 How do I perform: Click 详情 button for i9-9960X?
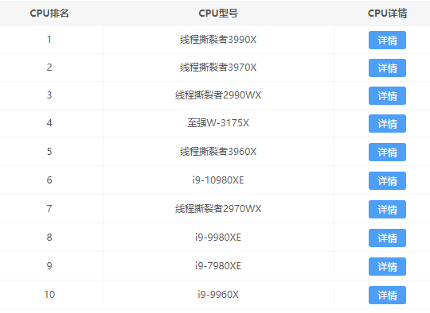pyautogui.click(x=387, y=295)
